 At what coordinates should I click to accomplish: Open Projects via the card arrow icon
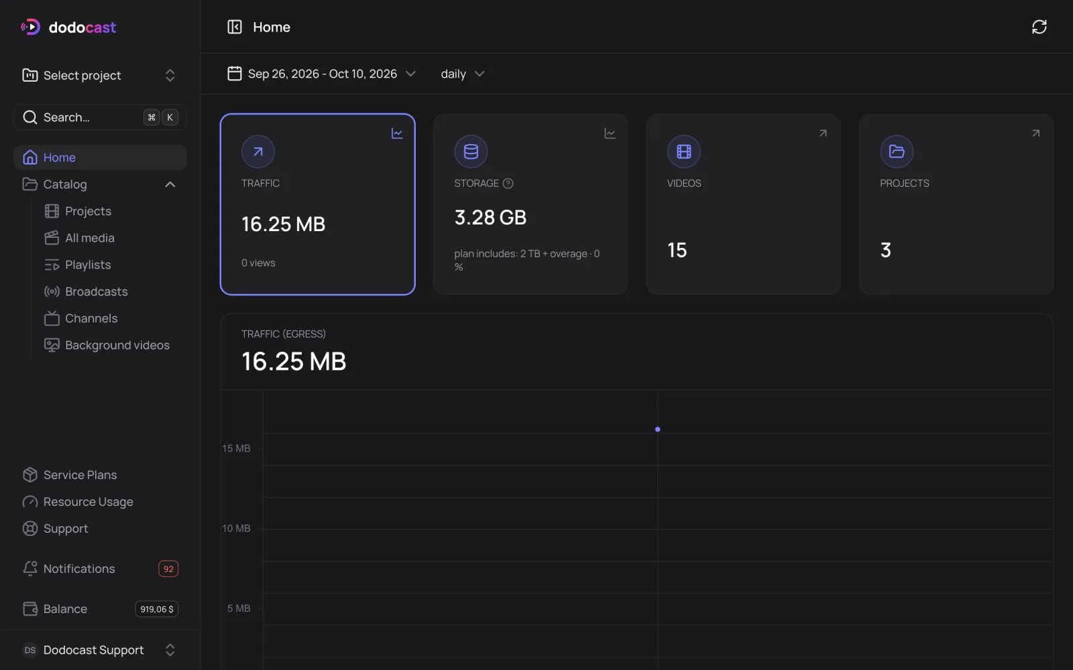[1035, 133]
